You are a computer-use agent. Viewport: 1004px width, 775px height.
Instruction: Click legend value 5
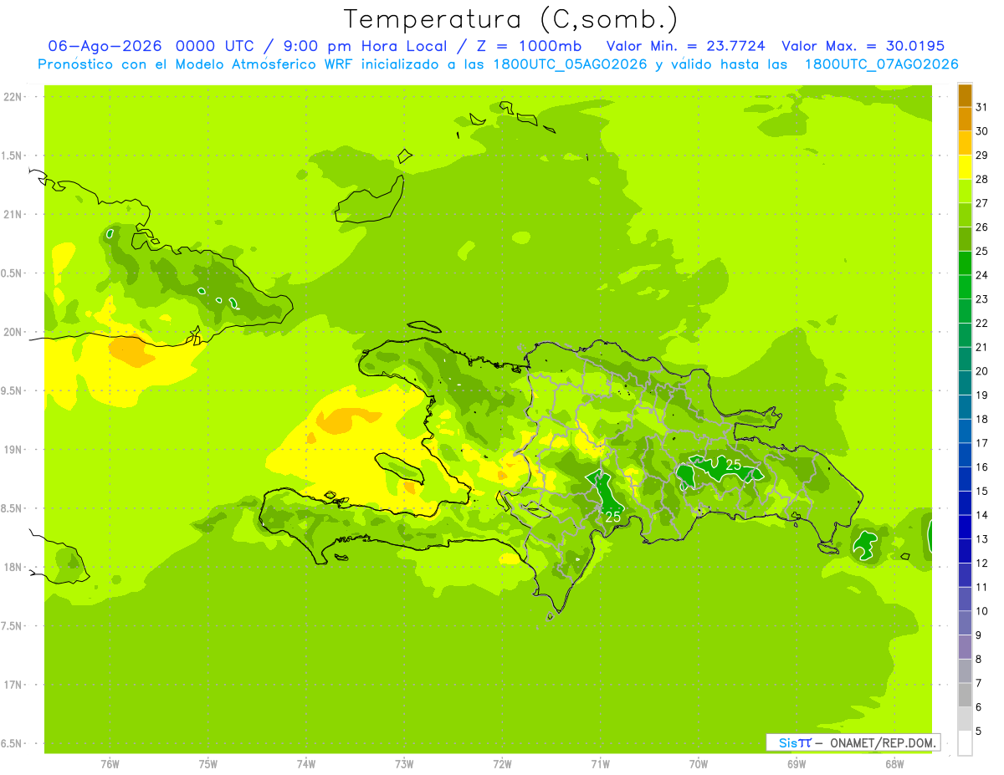click(x=979, y=731)
